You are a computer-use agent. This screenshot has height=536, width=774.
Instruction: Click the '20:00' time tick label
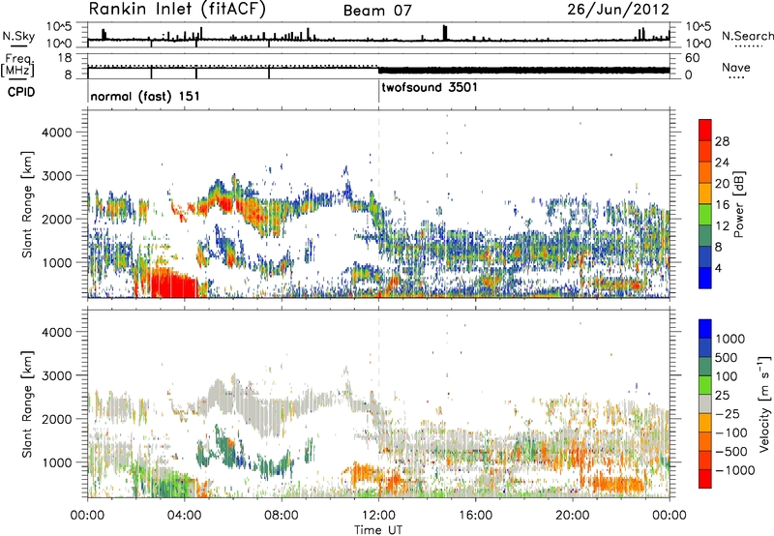pyautogui.click(x=573, y=516)
